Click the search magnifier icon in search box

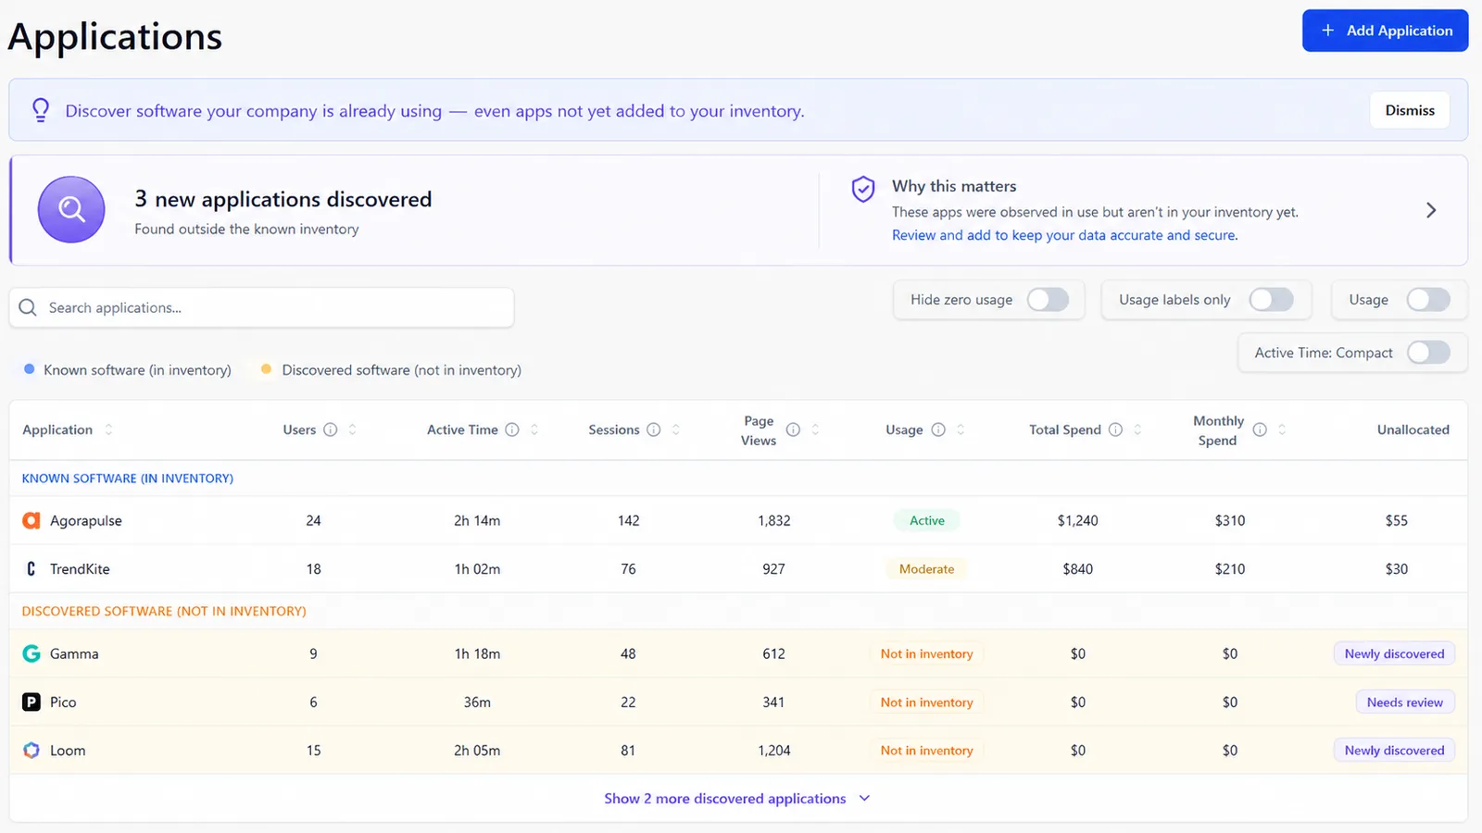tap(28, 307)
